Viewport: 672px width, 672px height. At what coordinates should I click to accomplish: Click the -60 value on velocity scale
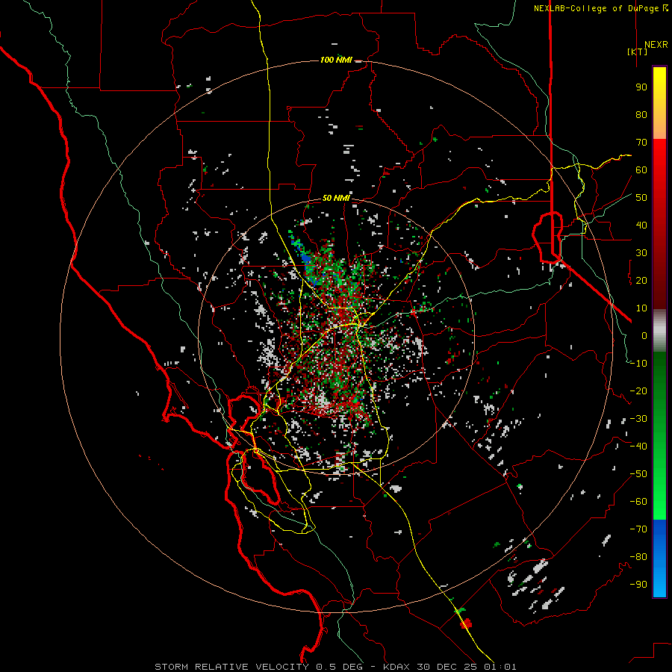(x=638, y=502)
